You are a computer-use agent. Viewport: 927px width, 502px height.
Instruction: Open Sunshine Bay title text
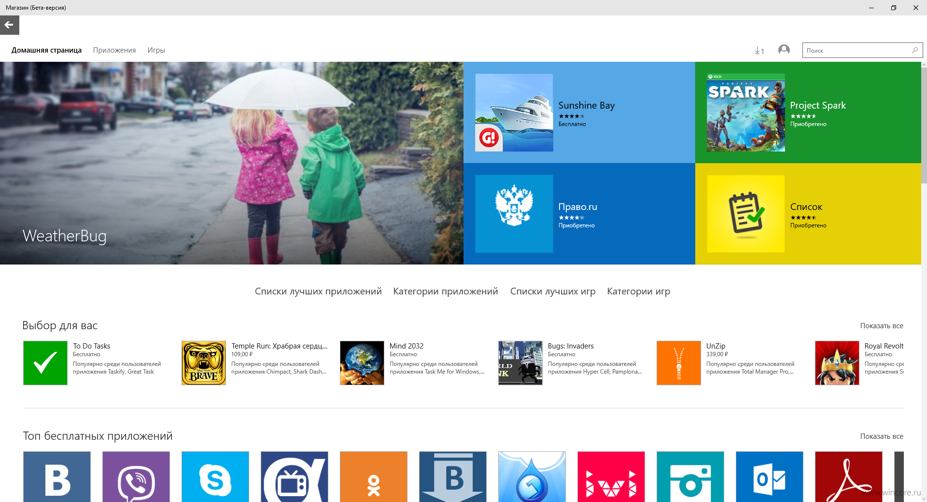(587, 105)
